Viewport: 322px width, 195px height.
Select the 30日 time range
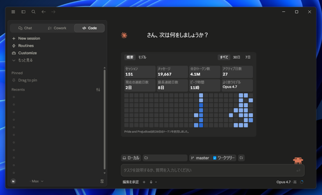point(236,57)
